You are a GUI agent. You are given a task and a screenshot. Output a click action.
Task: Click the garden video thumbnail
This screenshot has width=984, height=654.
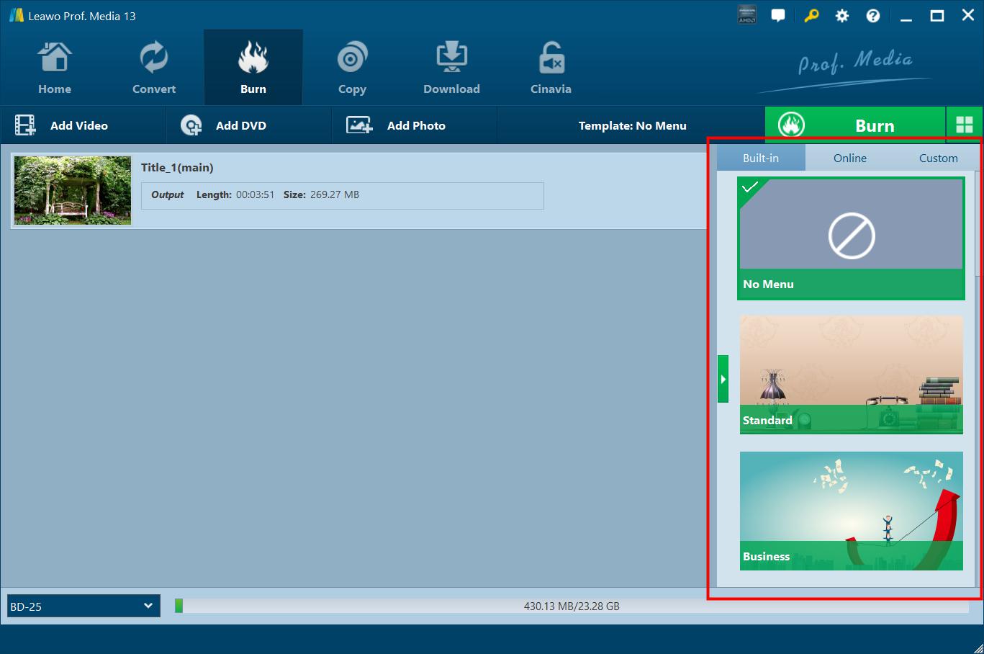pos(73,191)
